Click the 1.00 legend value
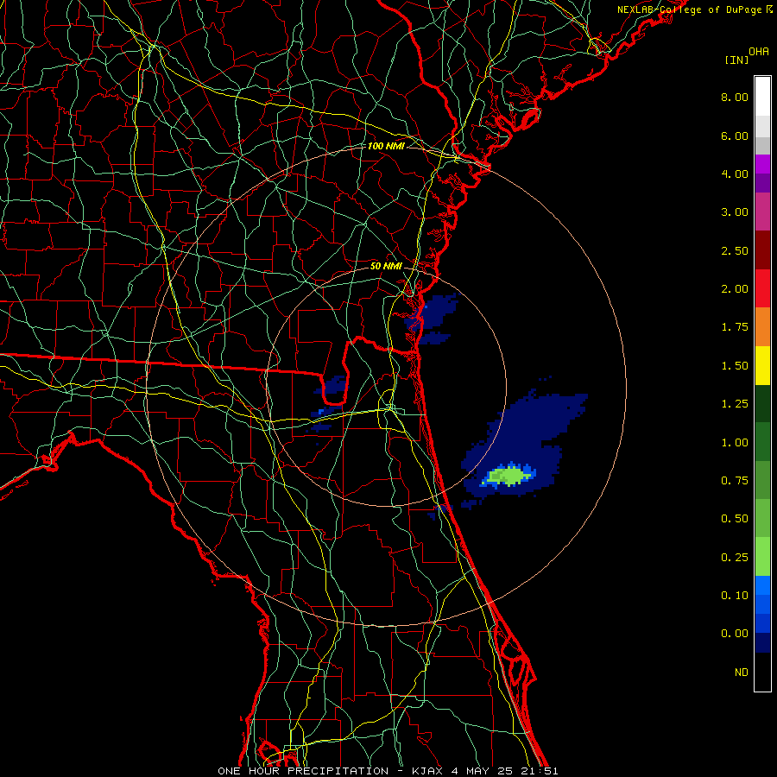The image size is (777, 777). coord(735,443)
